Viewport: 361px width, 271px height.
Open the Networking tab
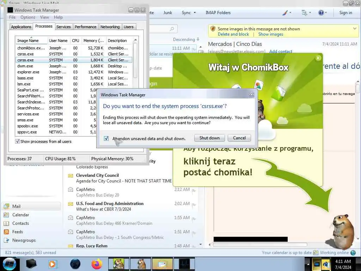click(110, 27)
